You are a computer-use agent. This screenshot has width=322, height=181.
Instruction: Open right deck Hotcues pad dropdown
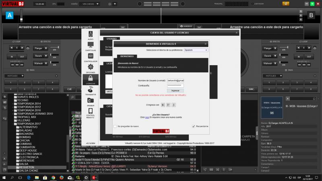coord(273,76)
